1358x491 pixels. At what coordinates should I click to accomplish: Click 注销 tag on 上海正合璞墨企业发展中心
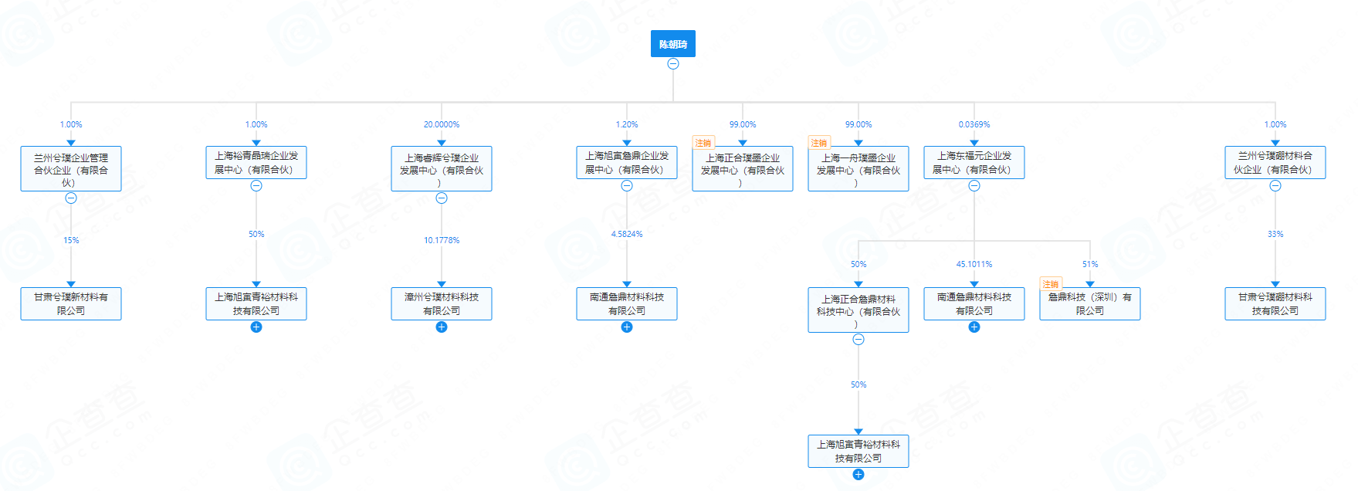(703, 143)
